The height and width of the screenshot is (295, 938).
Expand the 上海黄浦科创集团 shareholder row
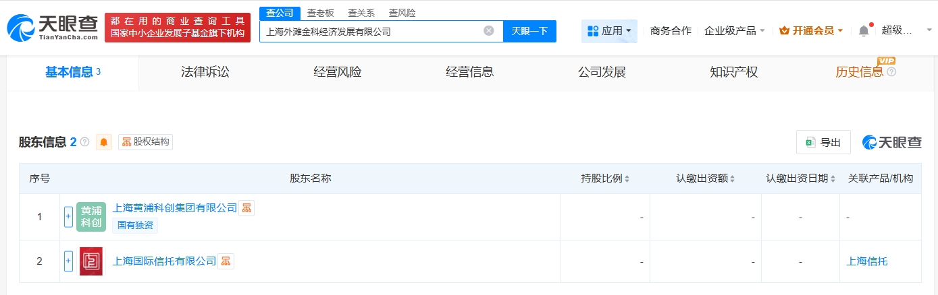click(x=68, y=217)
